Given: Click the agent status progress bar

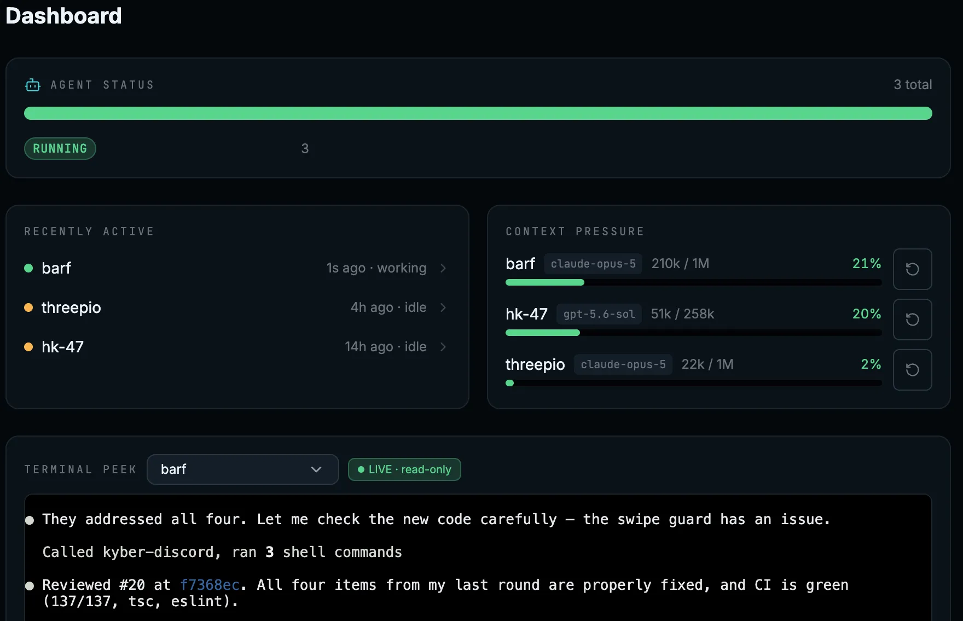Looking at the screenshot, I should coord(478,113).
